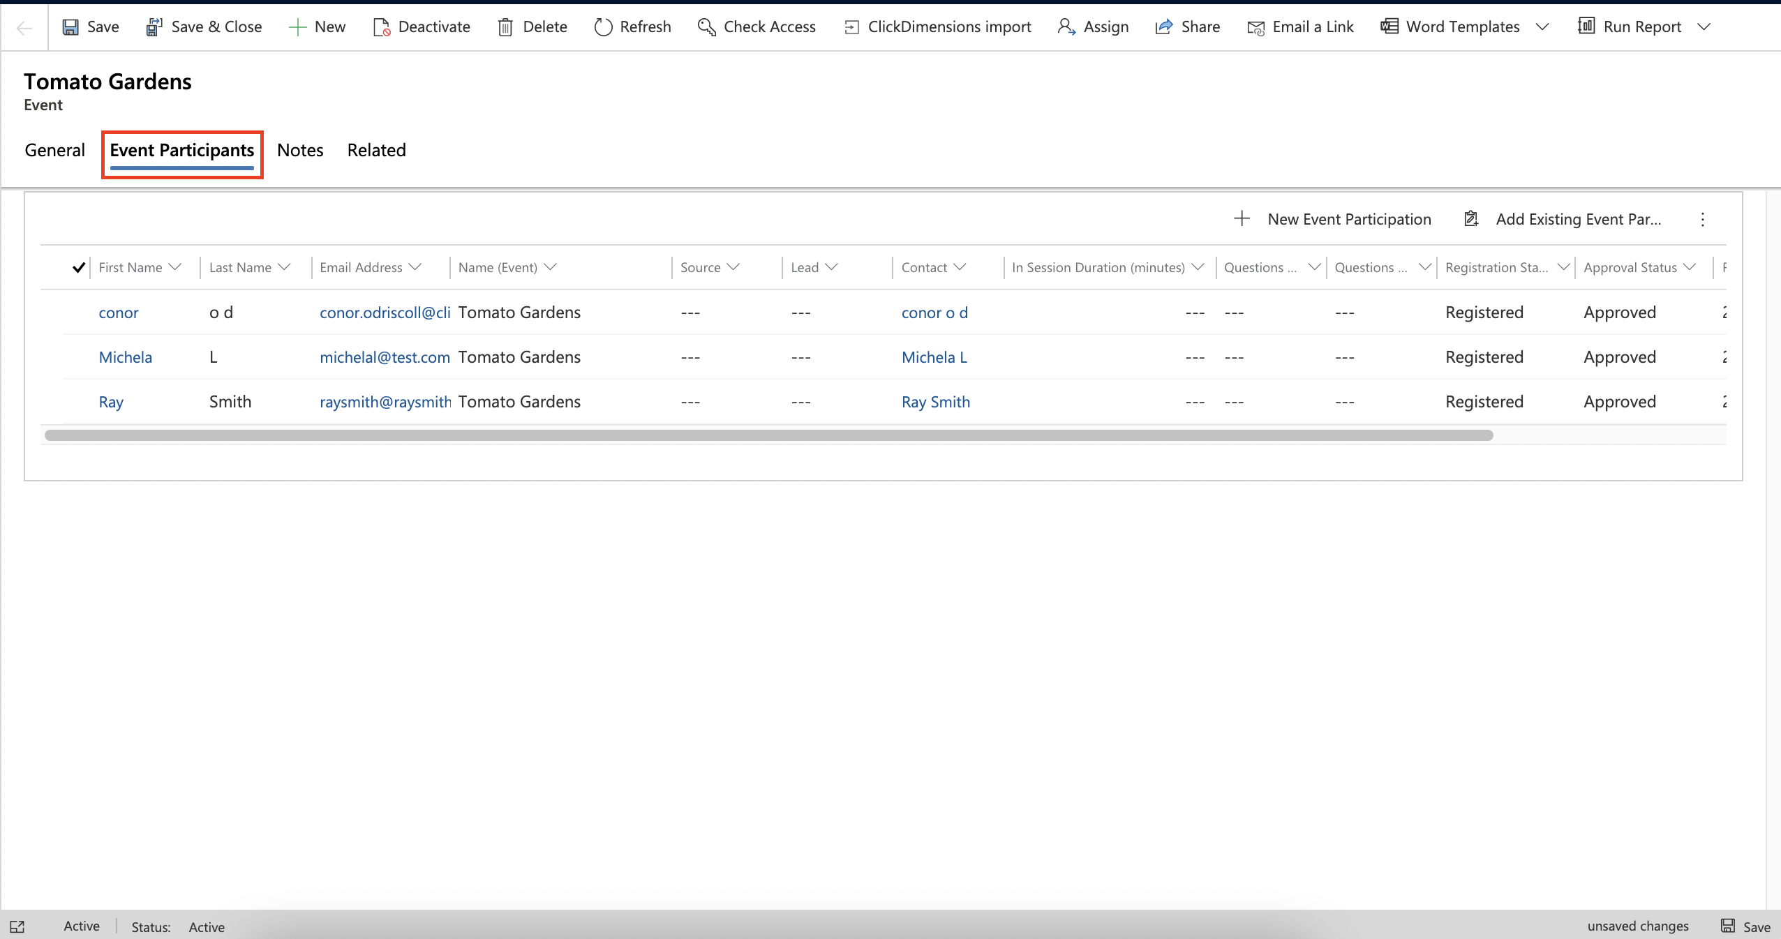
Task: Click the Email a Link envelope icon
Action: pos(1255,28)
